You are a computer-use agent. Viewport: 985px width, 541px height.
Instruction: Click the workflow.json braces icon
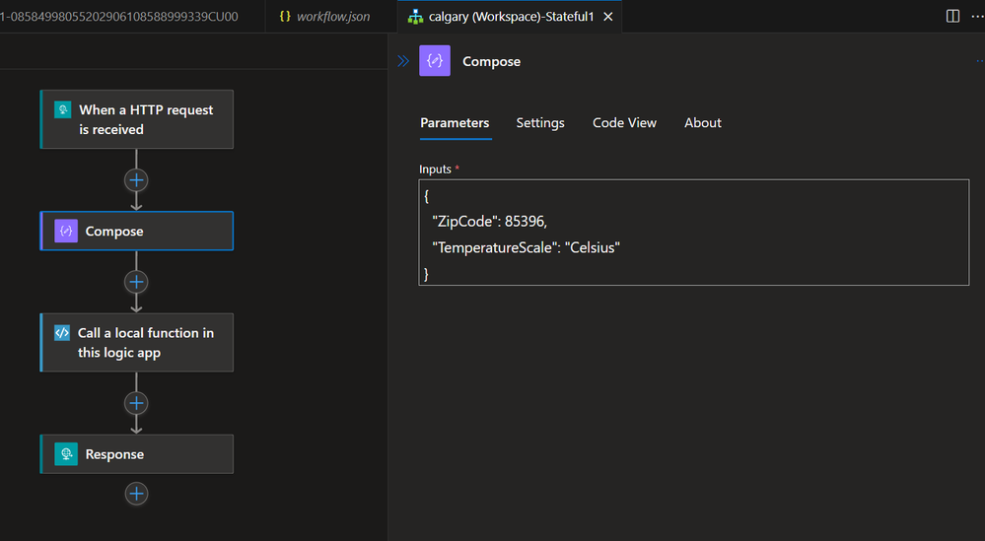pyautogui.click(x=285, y=17)
